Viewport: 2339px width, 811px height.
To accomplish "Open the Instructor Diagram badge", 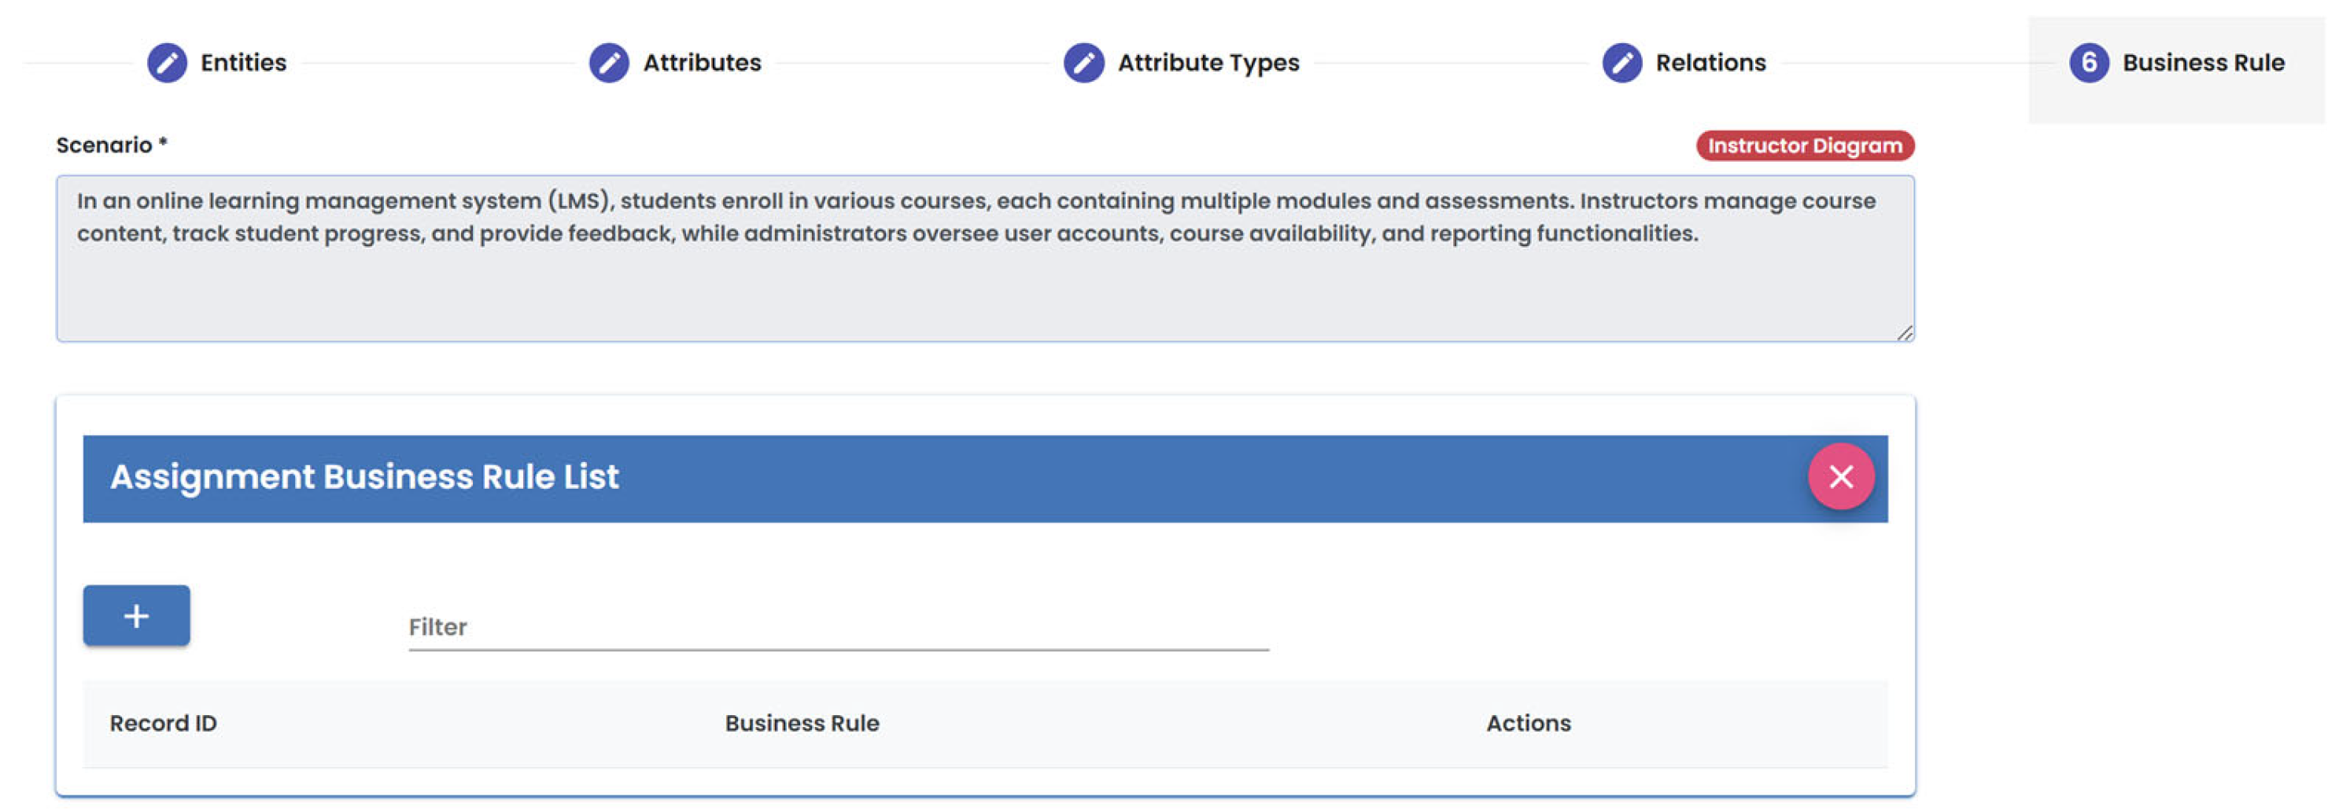I will click(1804, 146).
